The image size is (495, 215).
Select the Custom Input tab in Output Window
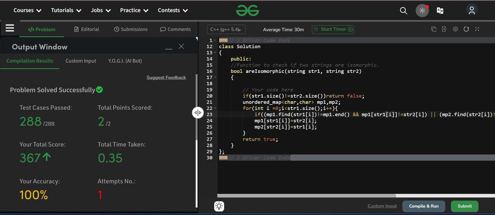pyautogui.click(x=80, y=61)
